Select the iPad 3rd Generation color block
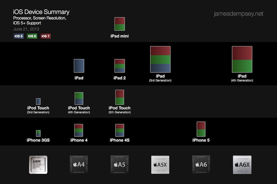This screenshot has height=184, width=277. [x=160, y=59]
